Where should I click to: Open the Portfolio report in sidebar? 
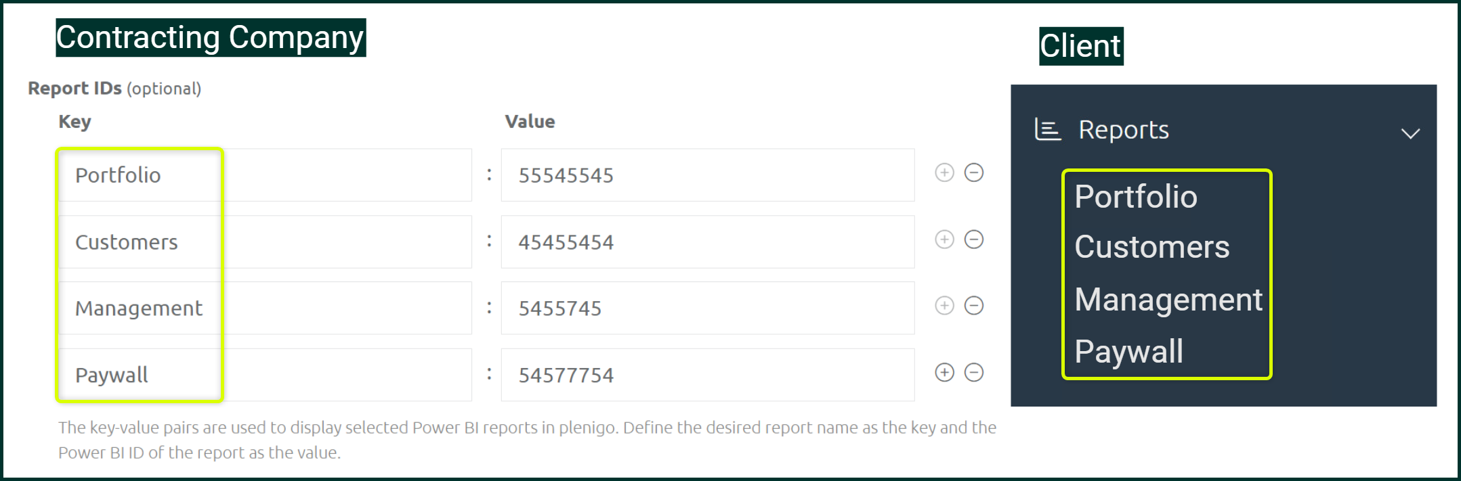pos(1136,197)
